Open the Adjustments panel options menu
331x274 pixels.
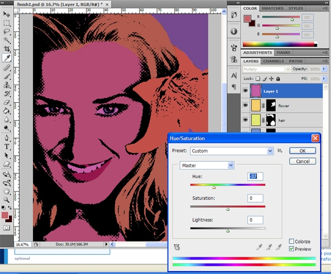[x=325, y=52]
